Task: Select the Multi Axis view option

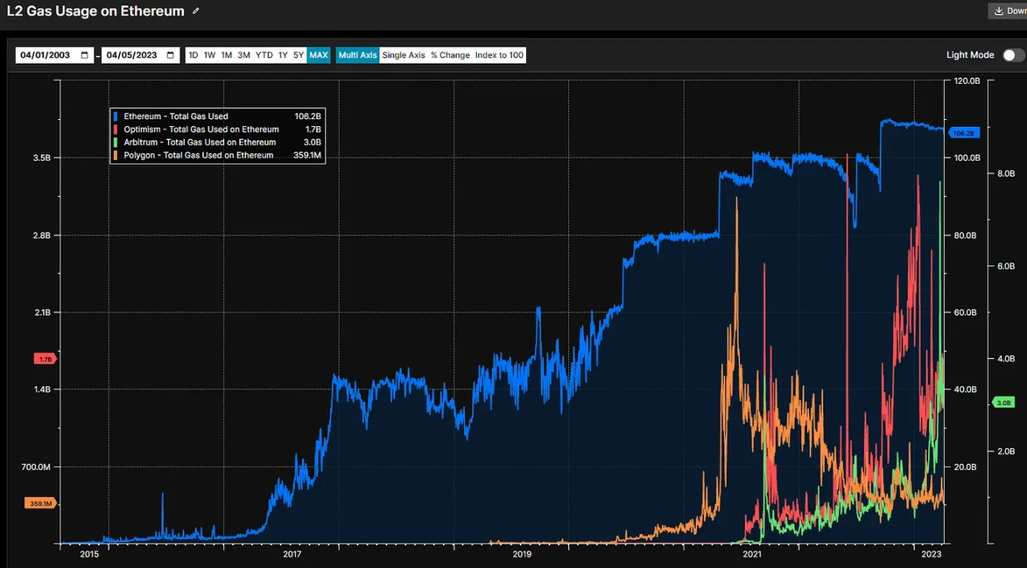Action: click(357, 56)
